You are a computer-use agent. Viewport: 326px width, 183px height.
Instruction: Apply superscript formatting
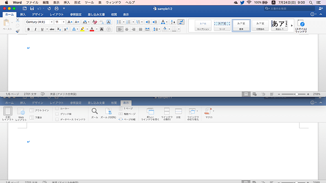pos(66,29)
